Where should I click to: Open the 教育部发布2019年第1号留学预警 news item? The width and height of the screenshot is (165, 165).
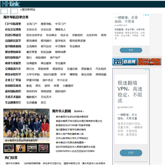coord(73,125)
